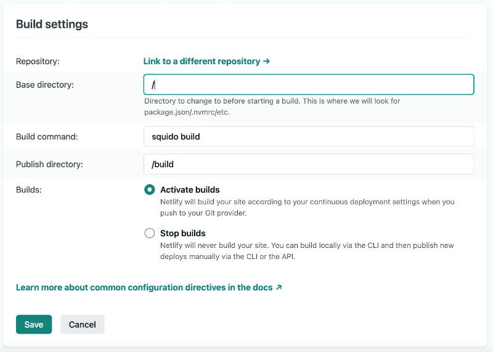Screen dimensions: 493x352
Task: Click the "Base directory:" label
Action: 45,84
